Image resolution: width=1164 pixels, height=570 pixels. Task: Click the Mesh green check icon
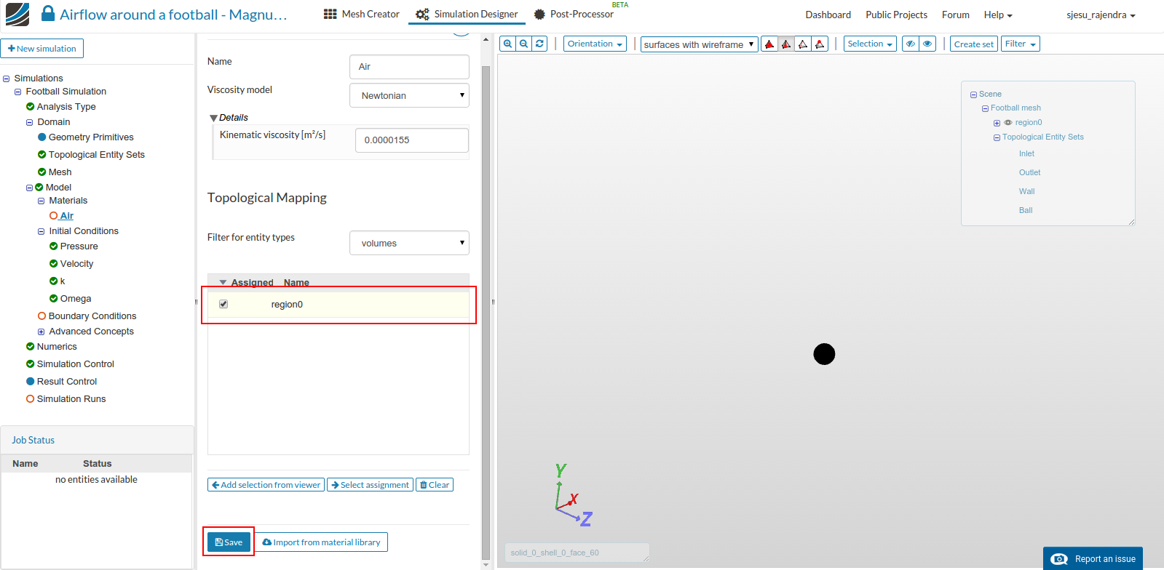point(41,172)
